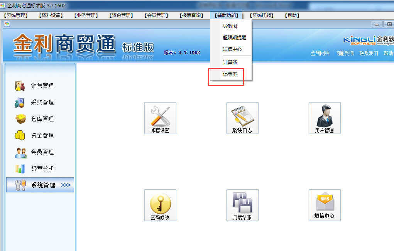Viewport: 394px width, 251px height.
Task: Visit the 金利网站 link
Action: pyautogui.click(x=320, y=53)
